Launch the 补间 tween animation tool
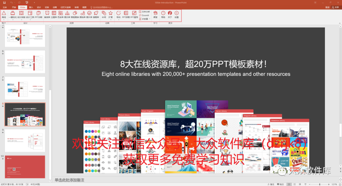The height and width of the screenshot is (186, 342). click(104, 14)
